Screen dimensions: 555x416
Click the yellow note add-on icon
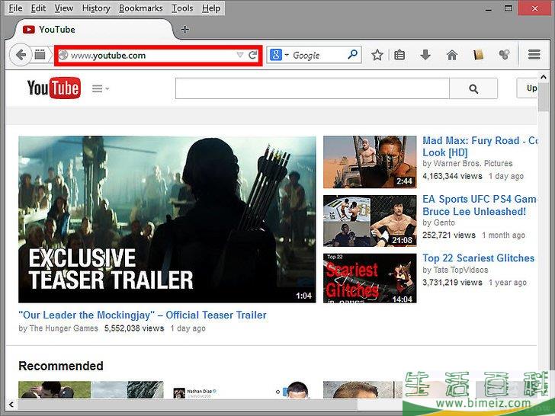tap(478, 55)
